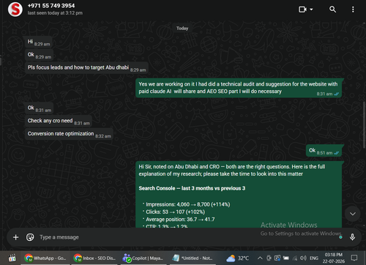Select the 'Hi' message at 8:29 am

tap(39, 42)
